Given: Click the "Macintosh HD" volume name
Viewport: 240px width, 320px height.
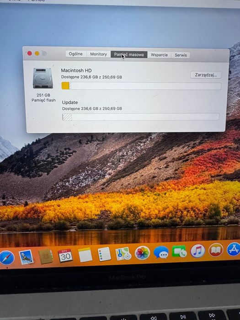Looking at the screenshot, I should [x=76, y=70].
